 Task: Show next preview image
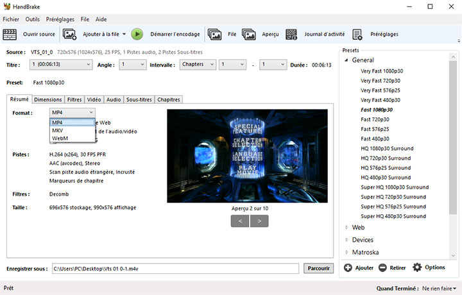click(259, 221)
